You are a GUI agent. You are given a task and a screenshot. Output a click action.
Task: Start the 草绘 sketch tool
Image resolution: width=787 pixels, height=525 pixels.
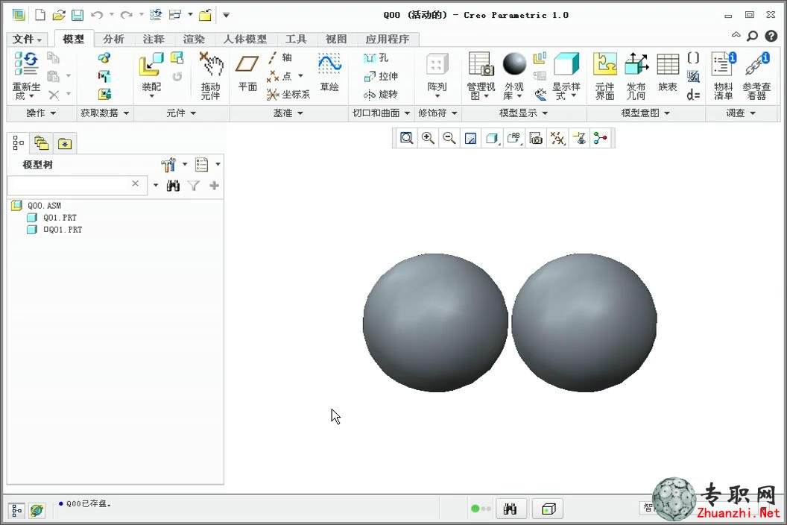pyautogui.click(x=329, y=73)
